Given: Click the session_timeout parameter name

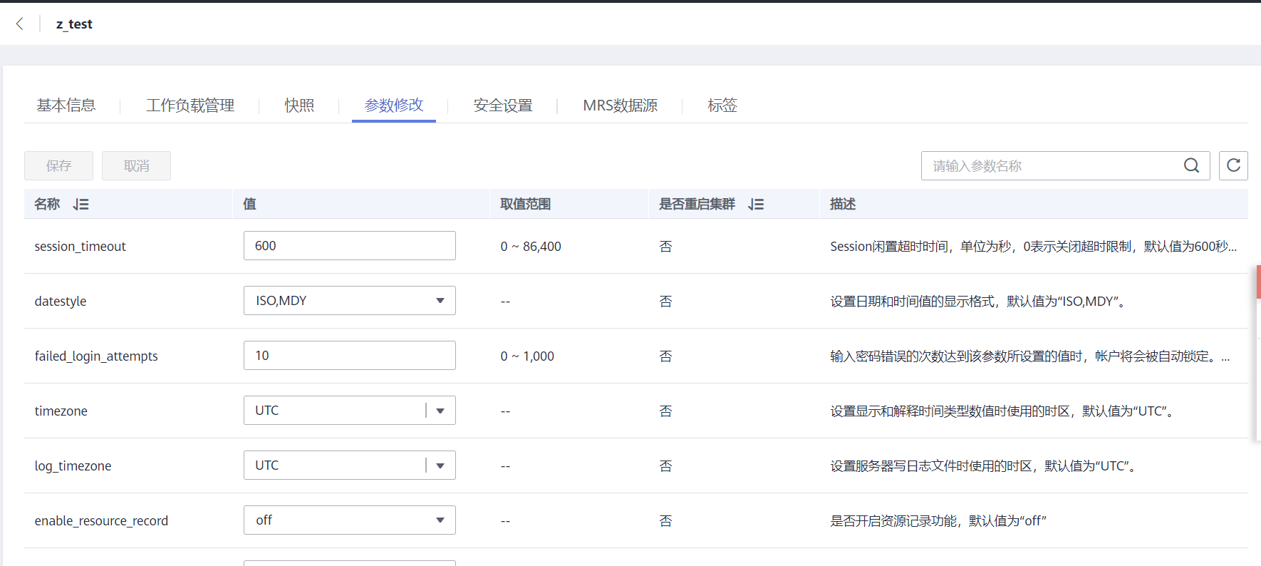Looking at the screenshot, I should pos(80,246).
